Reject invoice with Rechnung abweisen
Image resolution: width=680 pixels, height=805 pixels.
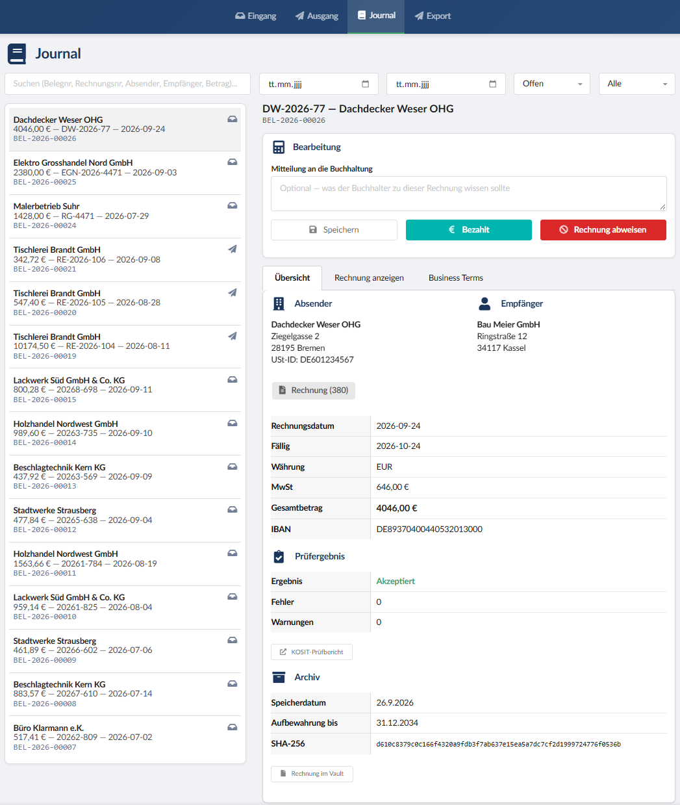tap(603, 230)
